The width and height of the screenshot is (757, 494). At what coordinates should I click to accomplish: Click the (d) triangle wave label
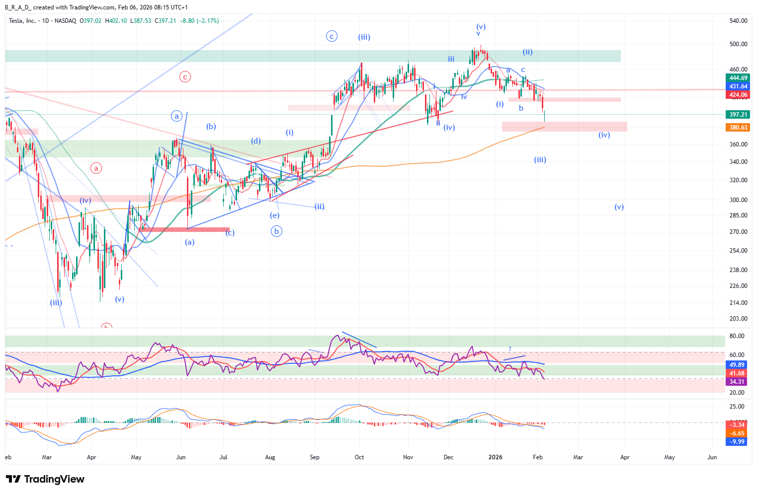coord(255,141)
